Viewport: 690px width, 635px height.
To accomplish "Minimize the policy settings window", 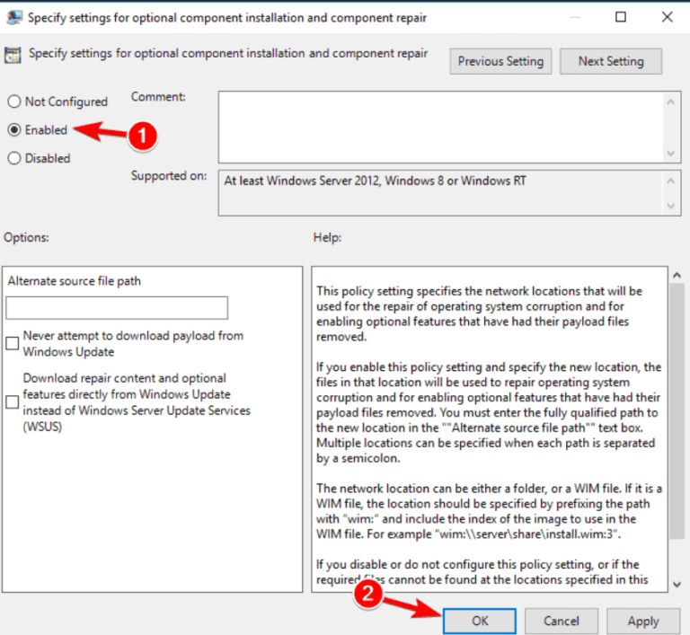I will (571, 17).
